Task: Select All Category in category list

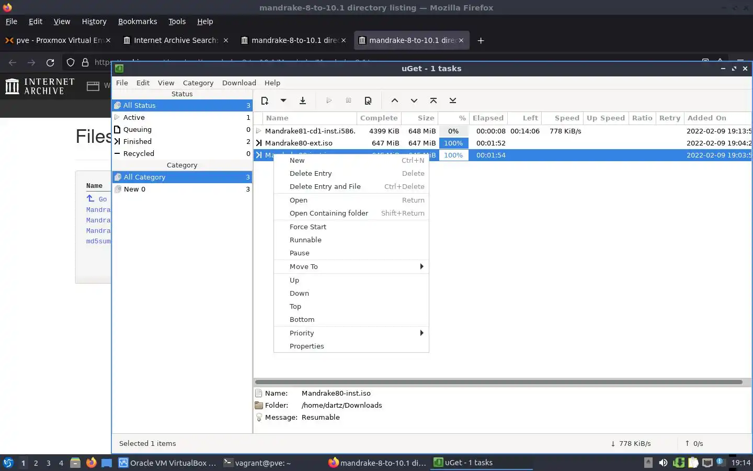Action: click(182, 177)
